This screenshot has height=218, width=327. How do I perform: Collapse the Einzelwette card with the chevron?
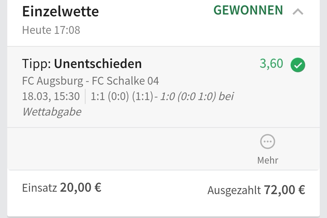click(298, 12)
